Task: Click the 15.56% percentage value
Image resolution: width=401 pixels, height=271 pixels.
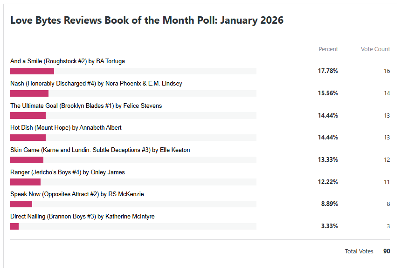Action: click(x=328, y=93)
